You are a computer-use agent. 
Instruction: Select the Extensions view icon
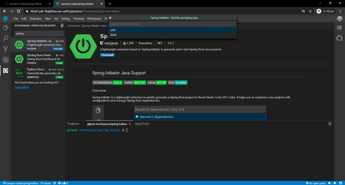[5, 70]
